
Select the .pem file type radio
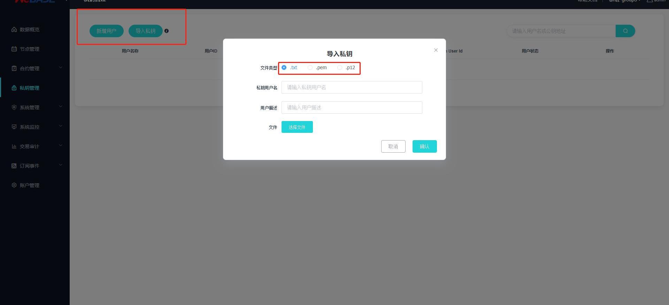point(310,67)
